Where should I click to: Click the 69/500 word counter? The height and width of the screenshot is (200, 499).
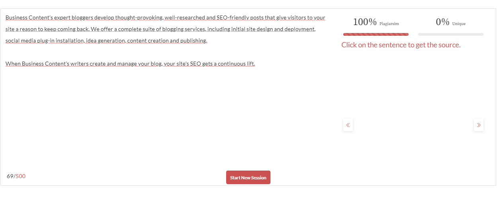pos(16,176)
